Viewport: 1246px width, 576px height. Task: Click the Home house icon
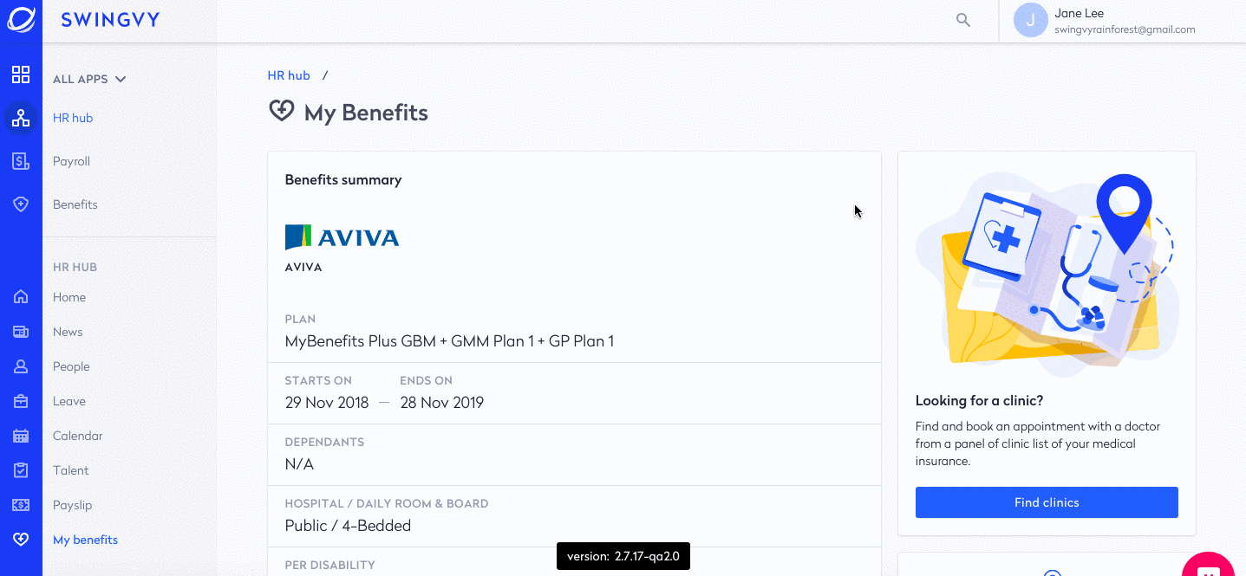(x=21, y=297)
